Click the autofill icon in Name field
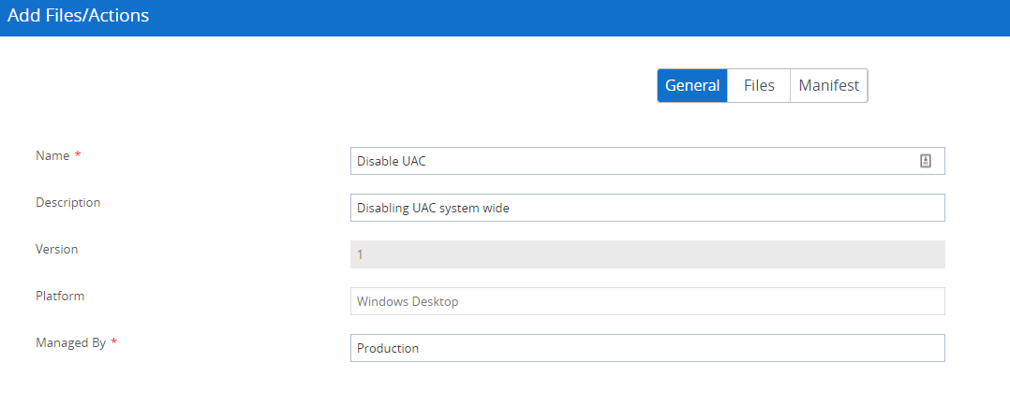 tap(925, 161)
